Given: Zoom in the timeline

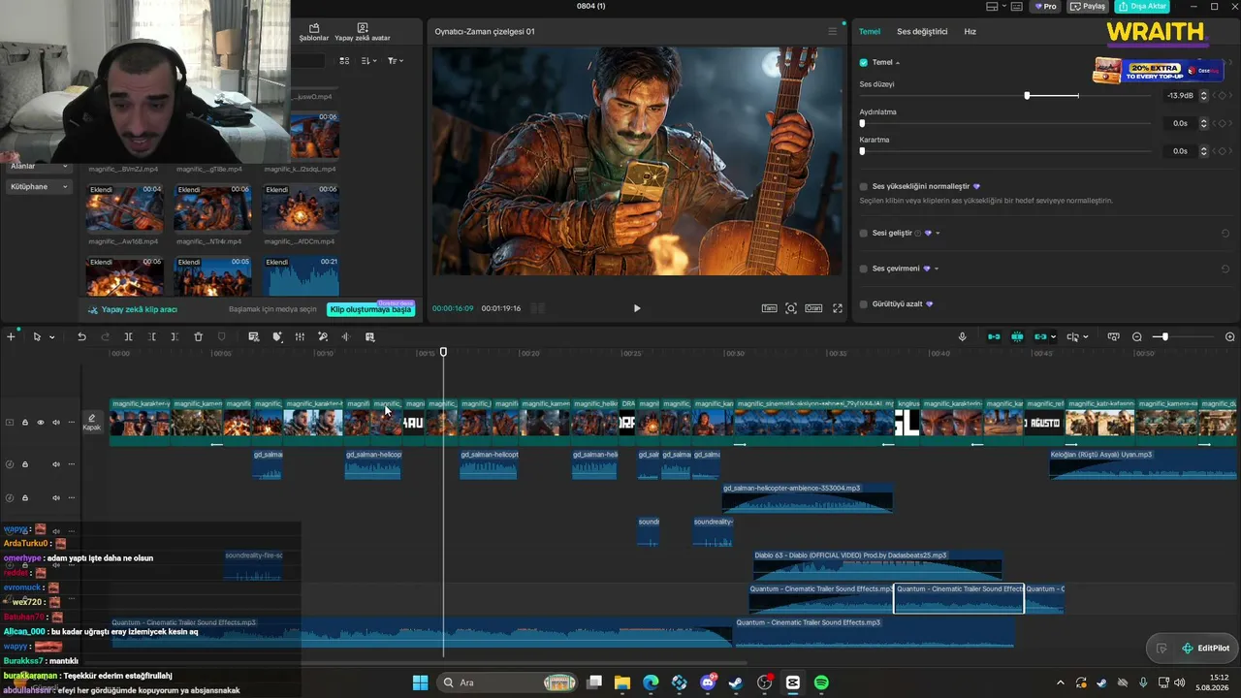Looking at the screenshot, I should [x=1230, y=336].
